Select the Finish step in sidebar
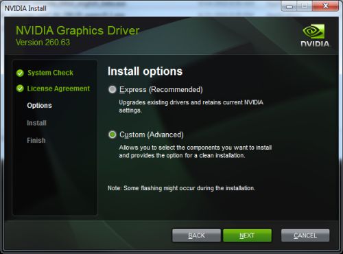 click(x=36, y=140)
